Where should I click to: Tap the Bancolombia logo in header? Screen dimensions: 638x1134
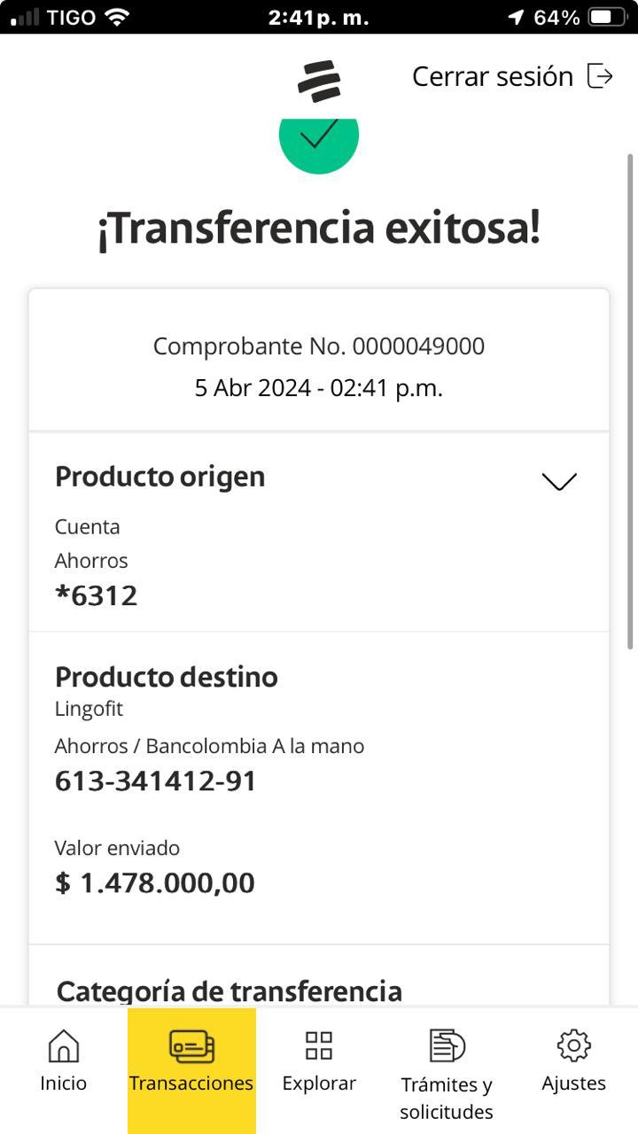pyautogui.click(x=319, y=81)
